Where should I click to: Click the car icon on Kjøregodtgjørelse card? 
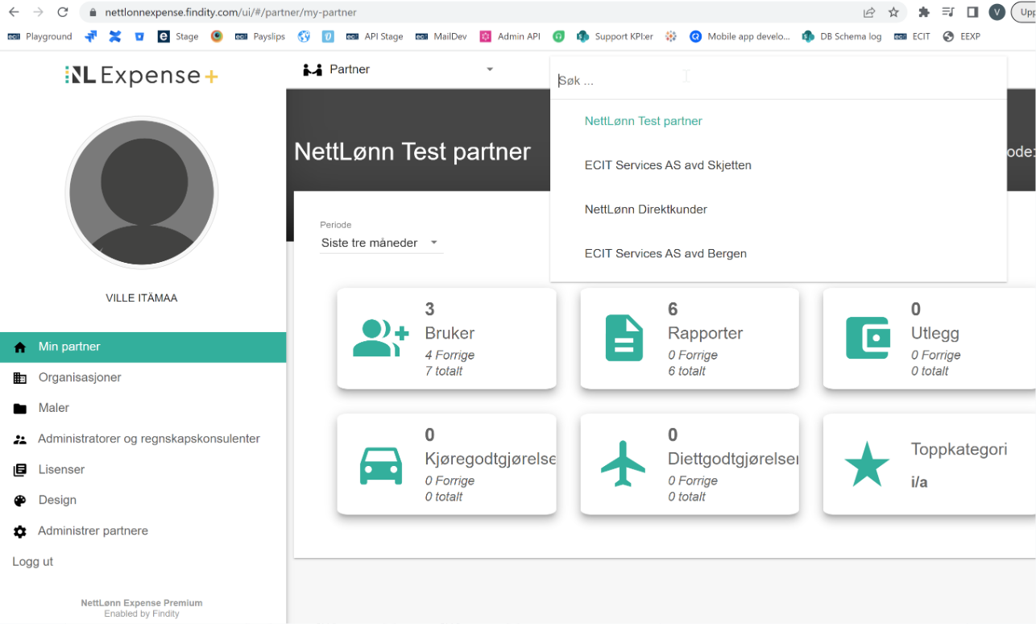(381, 464)
